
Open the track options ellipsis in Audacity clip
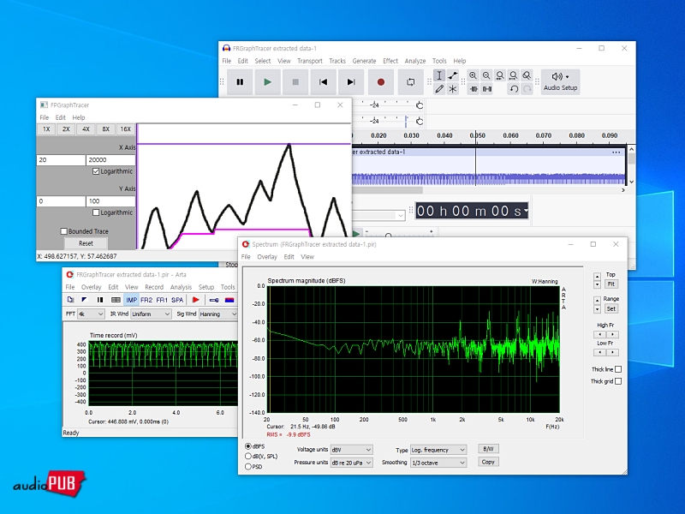(x=616, y=152)
